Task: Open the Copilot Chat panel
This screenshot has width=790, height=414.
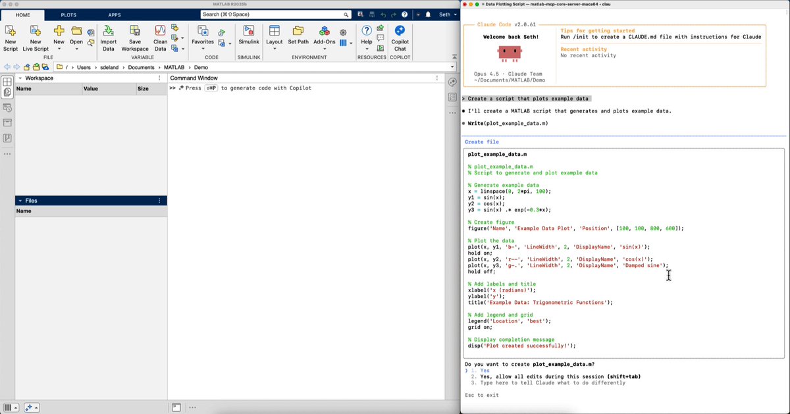Action: (x=400, y=38)
